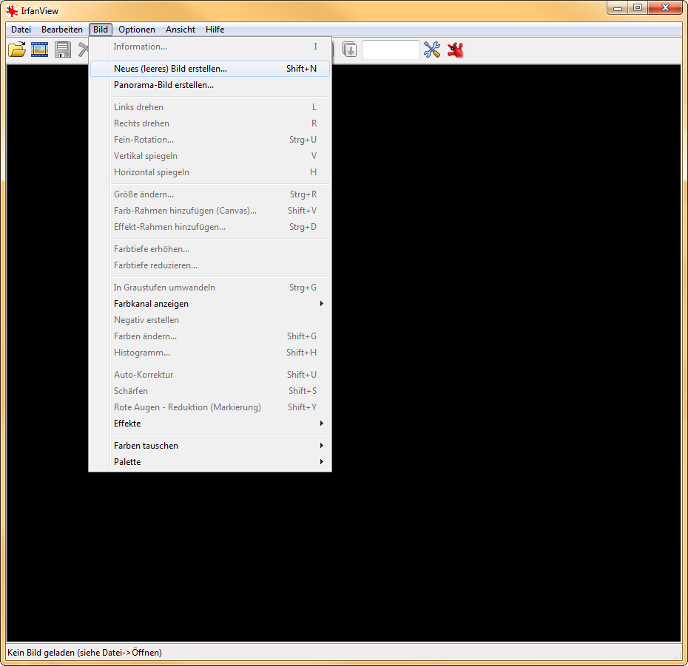Expand the Farben tauschen submenu
This screenshot has width=688, height=666.
(x=210, y=446)
